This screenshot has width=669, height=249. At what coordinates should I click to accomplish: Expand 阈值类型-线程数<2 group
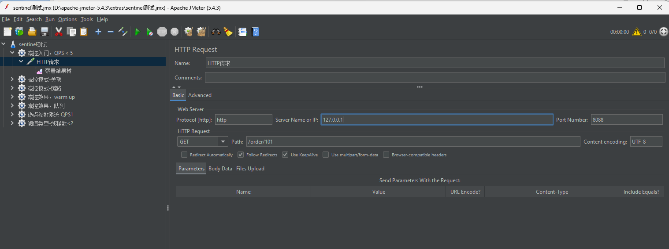click(12, 123)
